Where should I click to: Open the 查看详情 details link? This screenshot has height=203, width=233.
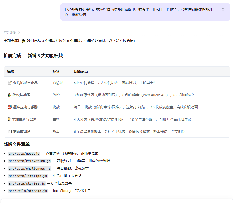coord(10,33)
